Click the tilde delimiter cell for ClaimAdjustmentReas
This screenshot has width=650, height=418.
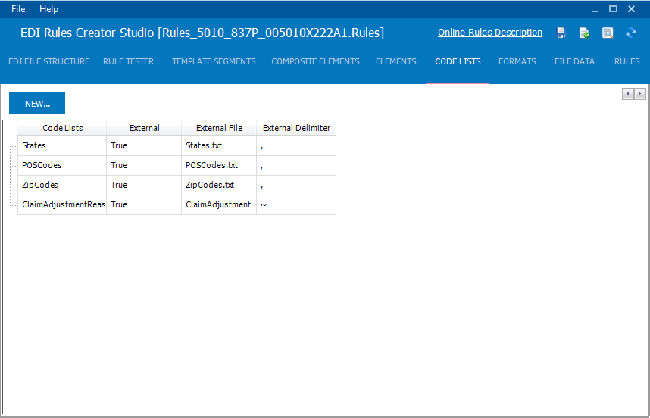click(296, 204)
